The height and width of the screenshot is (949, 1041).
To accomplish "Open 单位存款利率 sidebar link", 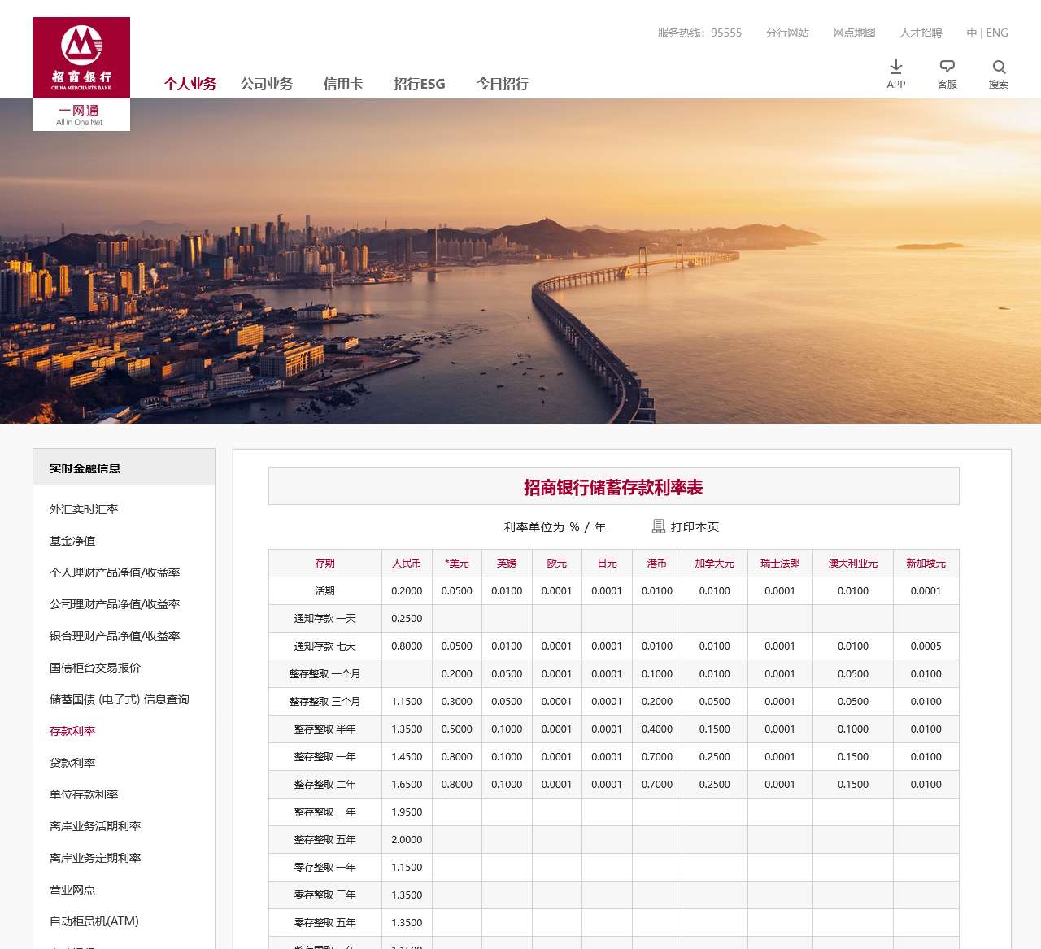I will click(x=84, y=794).
